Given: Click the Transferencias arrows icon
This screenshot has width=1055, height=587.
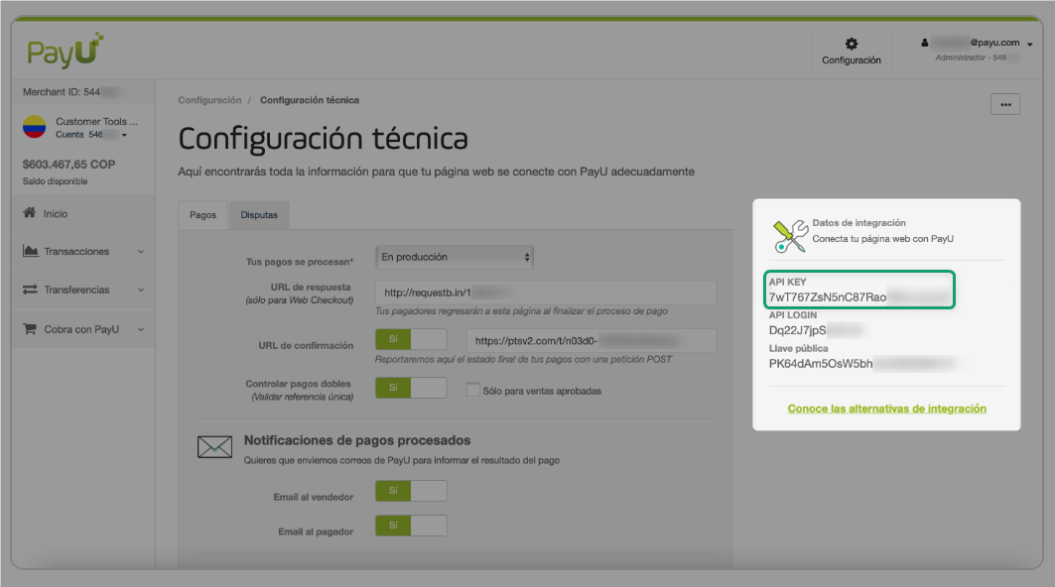Looking at the screenshot, I should [x=30, y=290].
